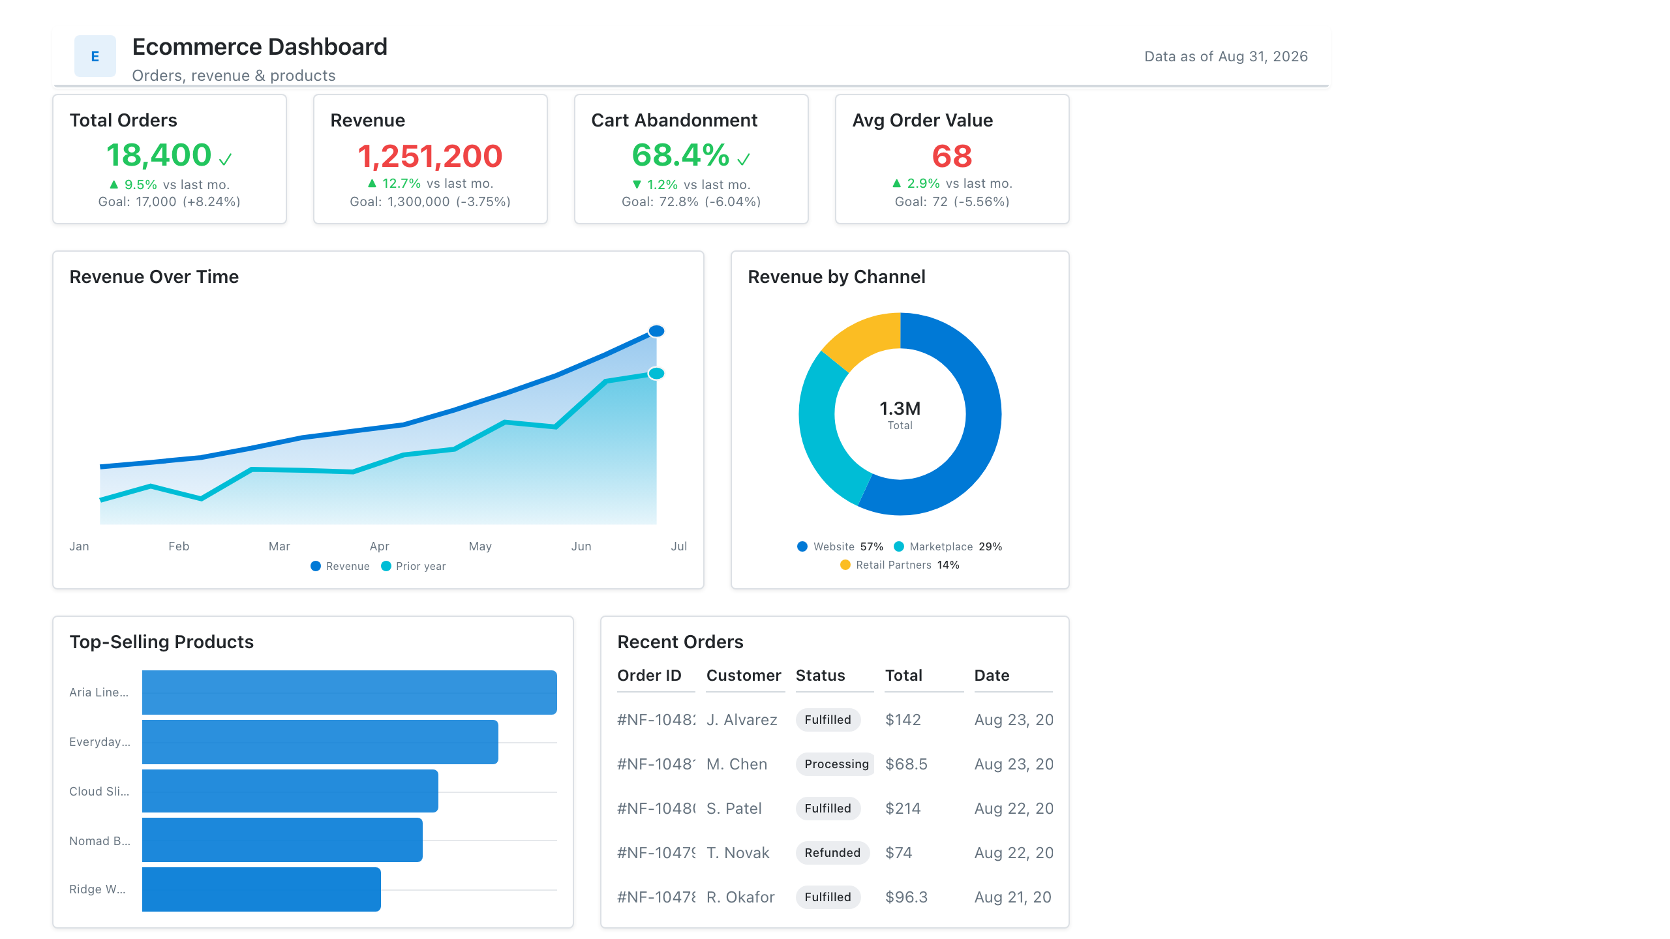
Task: Click the $96.3 order total
Action: click(x=906, y=897)
